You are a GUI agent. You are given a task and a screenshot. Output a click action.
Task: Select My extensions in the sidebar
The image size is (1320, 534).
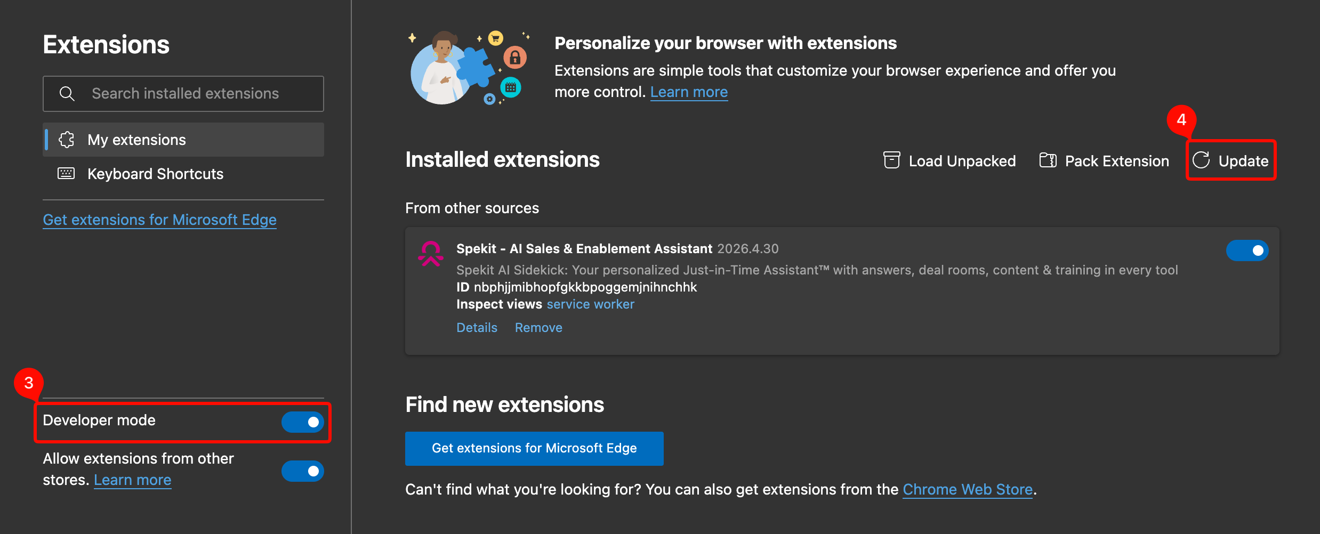click(136, 140)
